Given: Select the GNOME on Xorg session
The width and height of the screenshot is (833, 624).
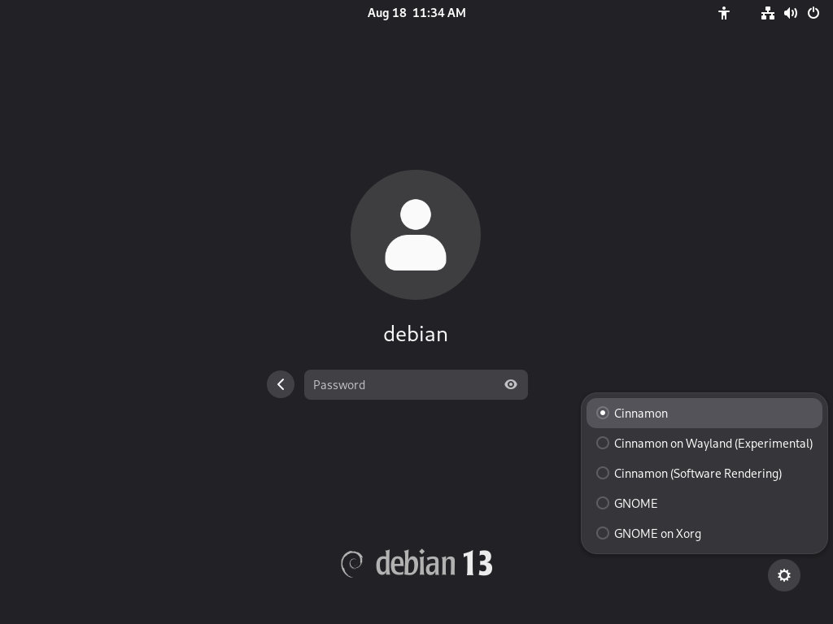Looking at the screenshot, I should [657, 533].
